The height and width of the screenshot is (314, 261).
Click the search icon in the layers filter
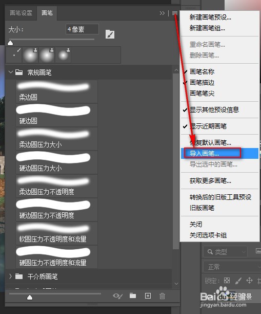point(210,252)
